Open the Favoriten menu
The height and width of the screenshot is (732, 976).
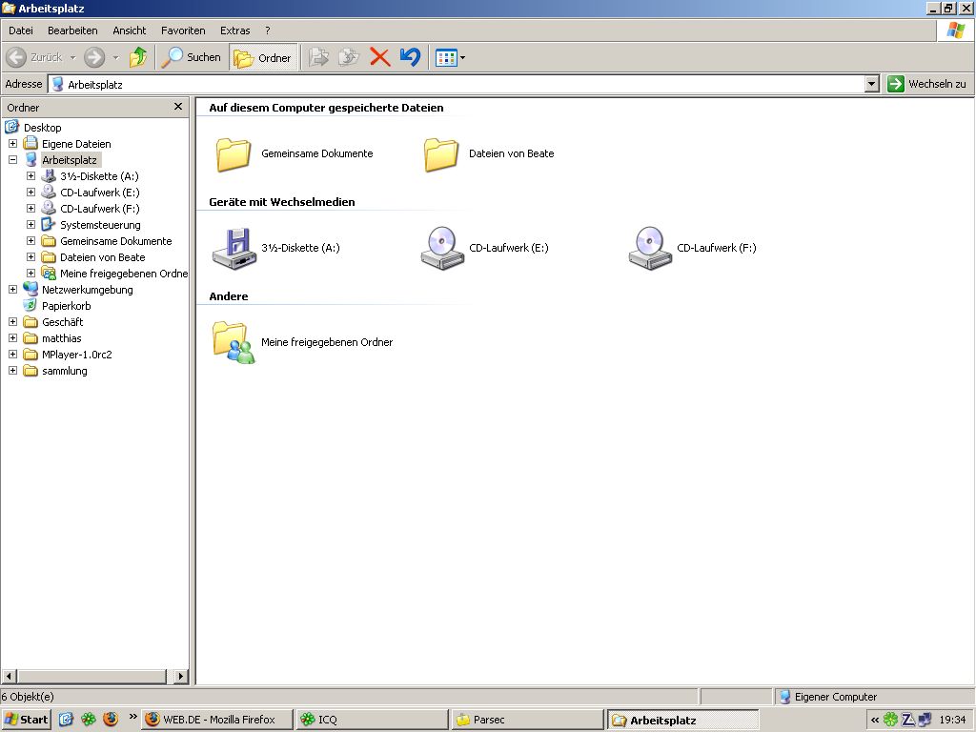183,30
